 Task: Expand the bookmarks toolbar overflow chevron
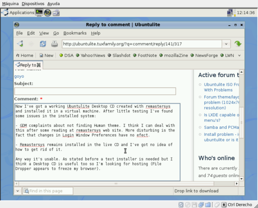239,55
